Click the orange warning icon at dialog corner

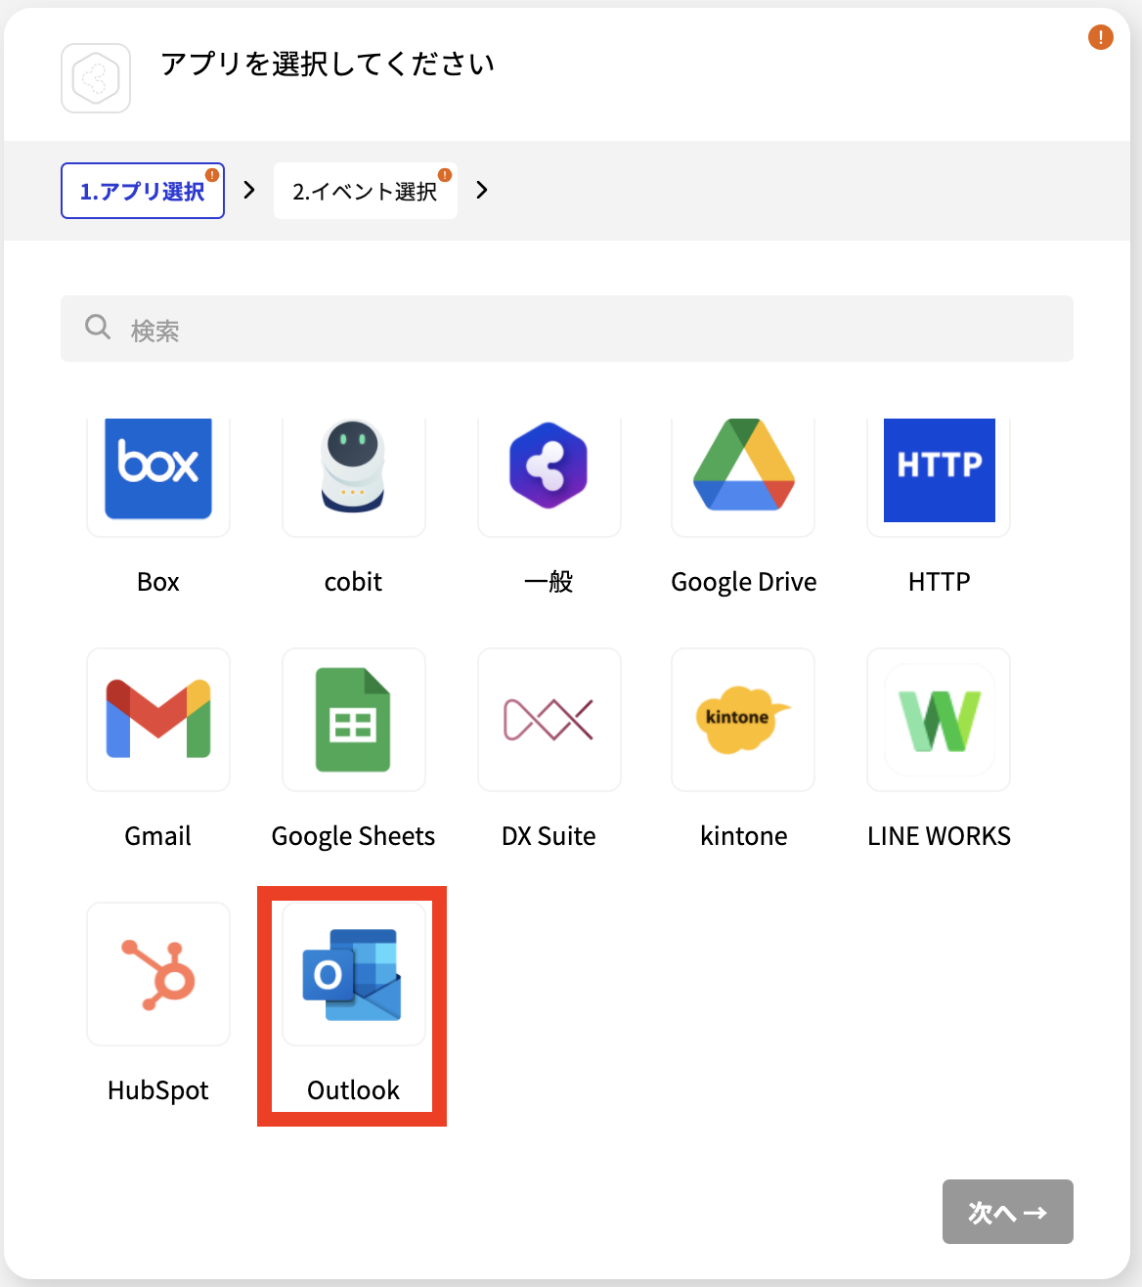tap(1101, 37)
